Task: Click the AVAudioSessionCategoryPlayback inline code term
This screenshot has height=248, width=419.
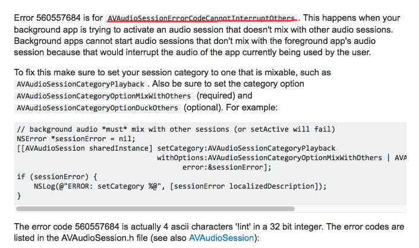Action: pyautogui.click(x=81, y=84)
